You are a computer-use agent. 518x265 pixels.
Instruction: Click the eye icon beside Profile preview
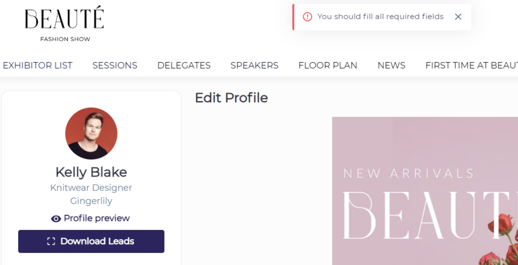coord(56,219)
